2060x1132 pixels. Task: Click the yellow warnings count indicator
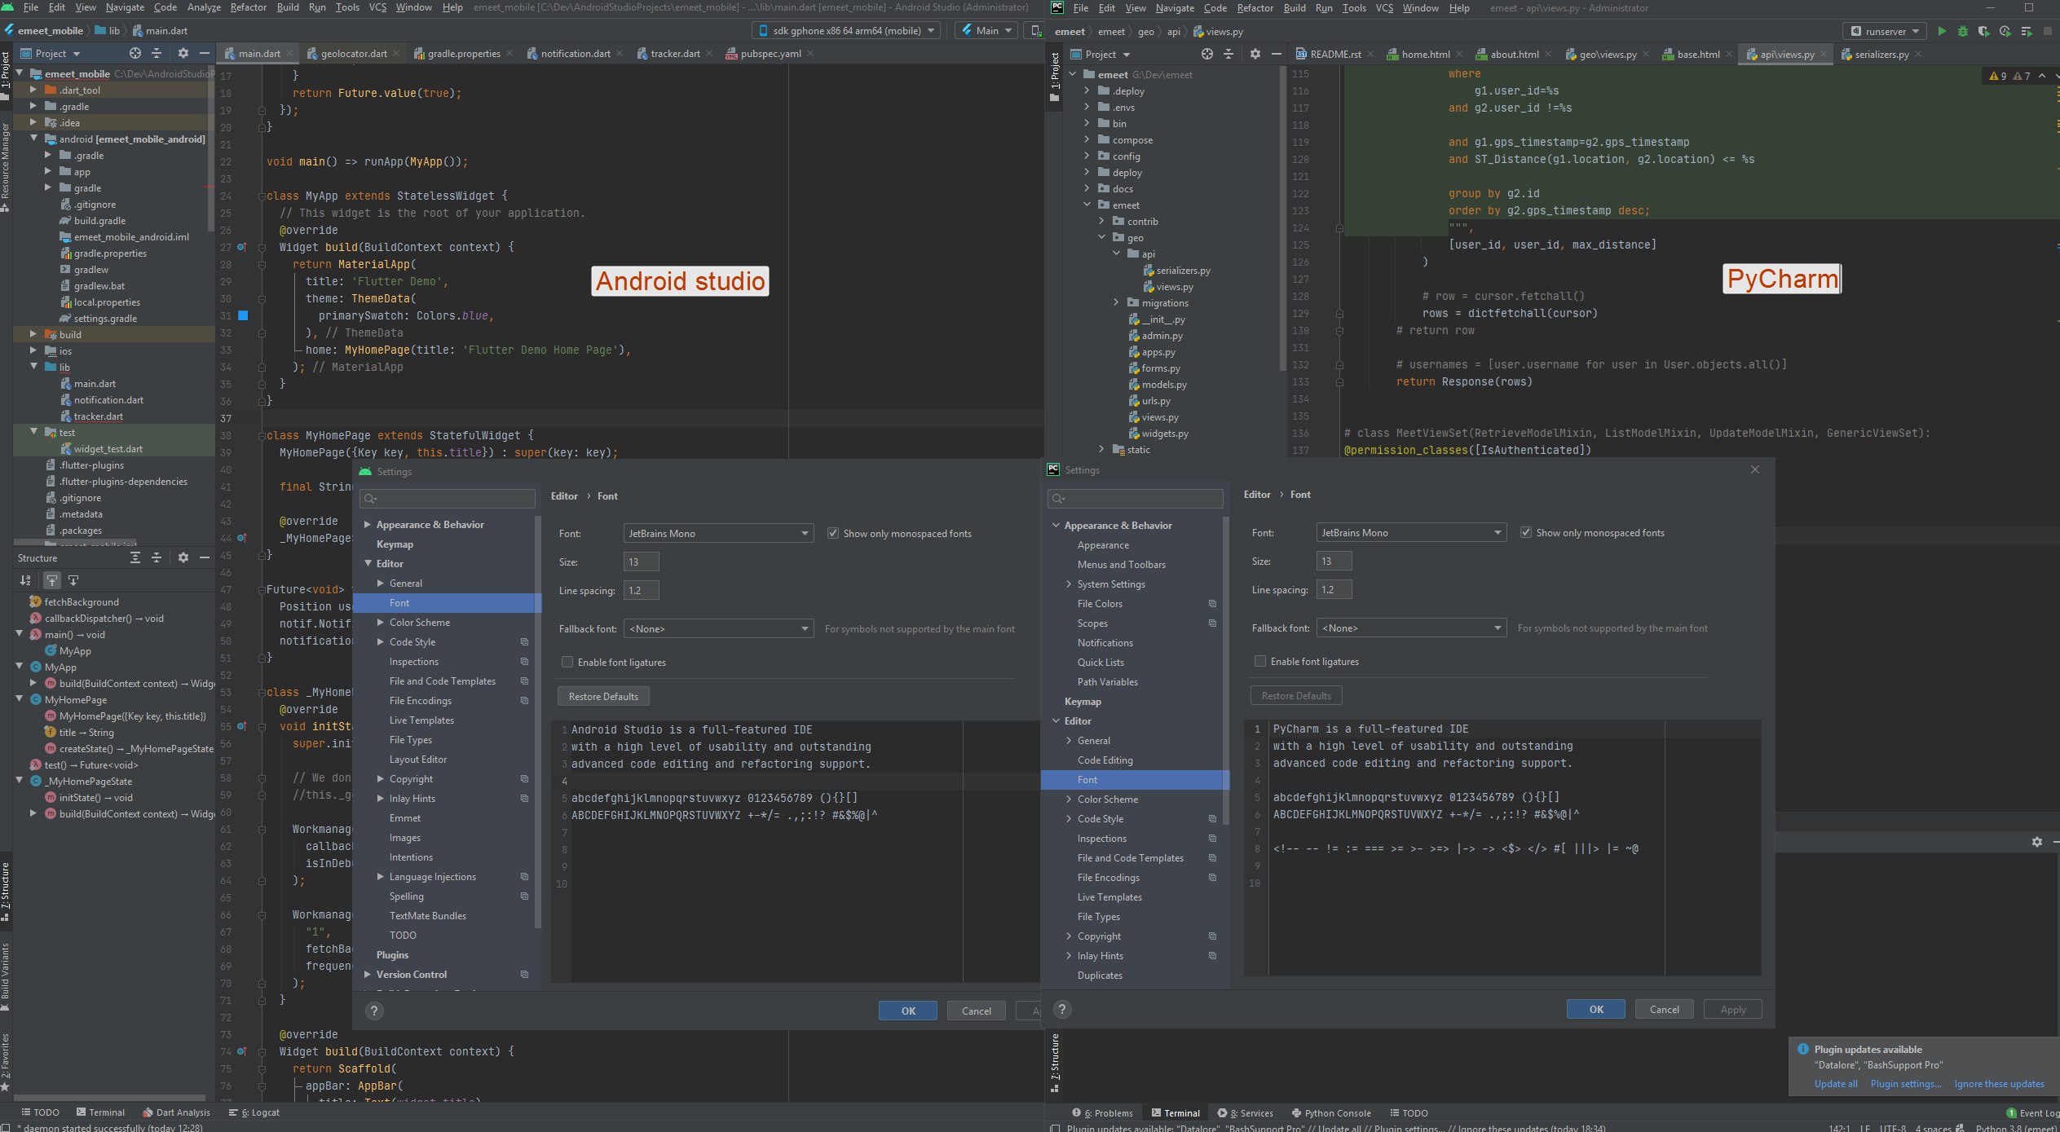tap(1998, 76)
